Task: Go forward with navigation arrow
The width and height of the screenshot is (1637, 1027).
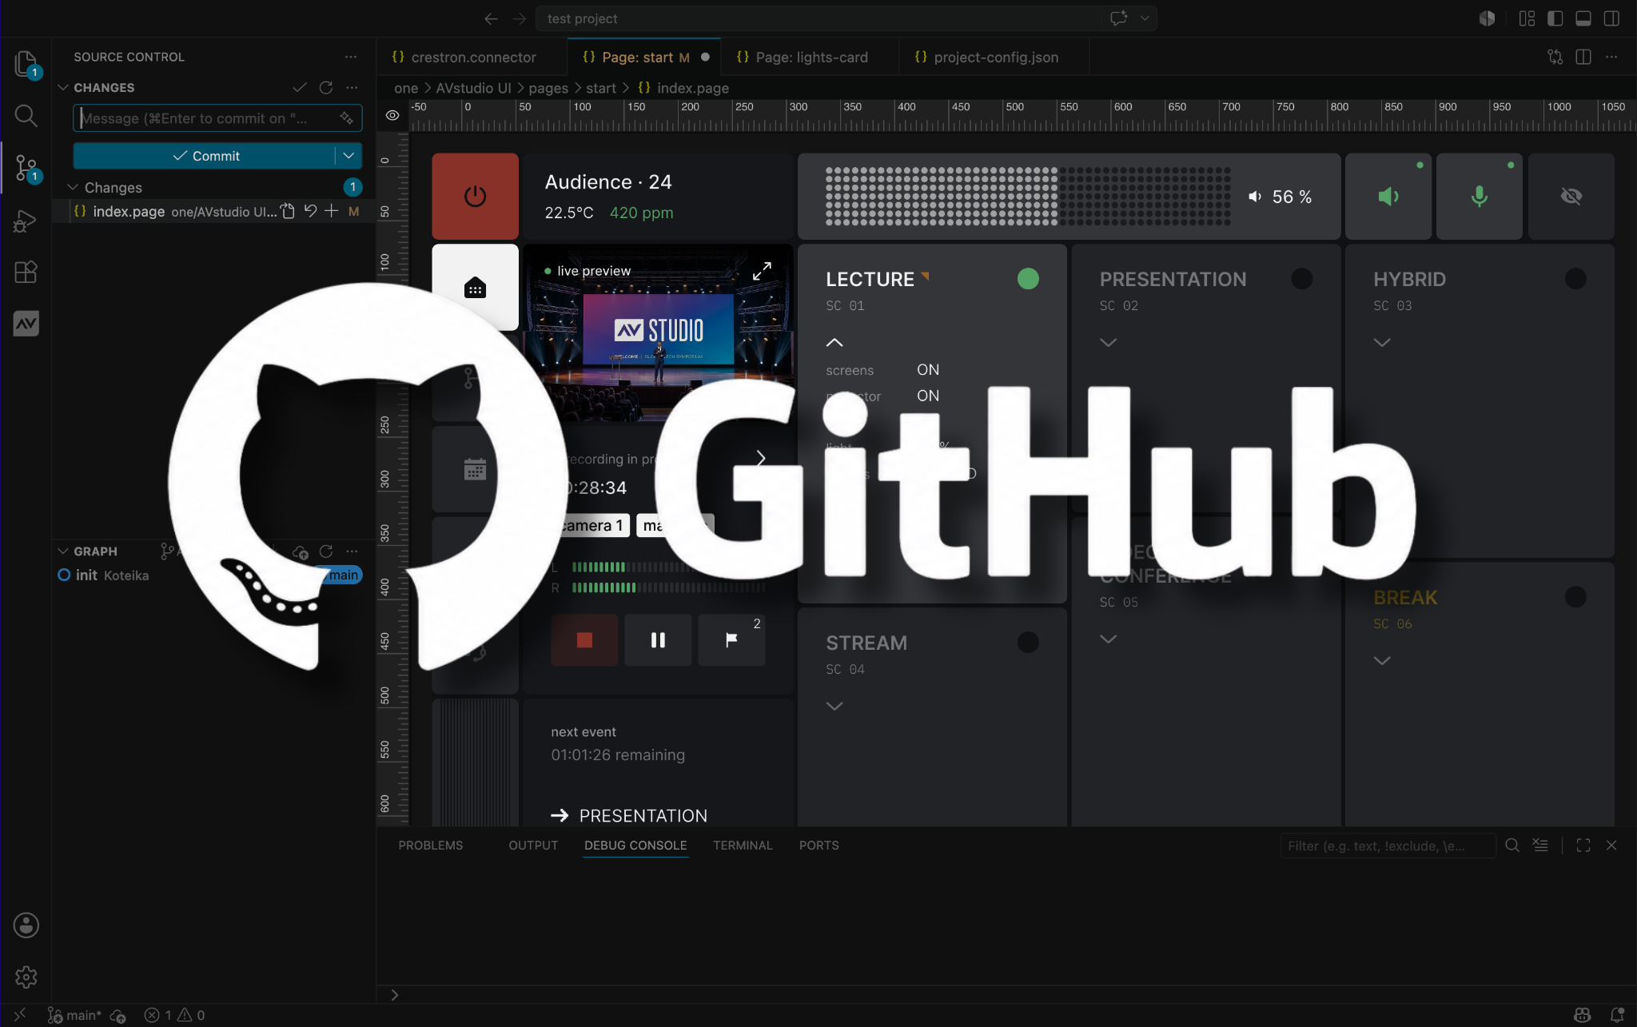Action: pos(520,18)
